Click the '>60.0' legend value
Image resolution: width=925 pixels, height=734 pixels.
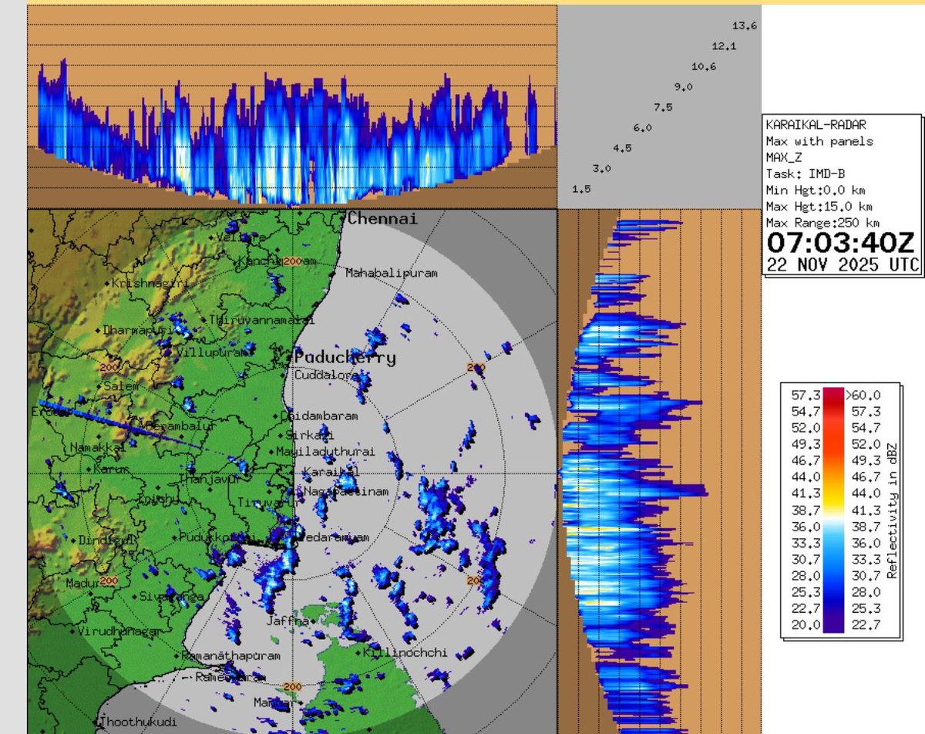click(865, 395)
